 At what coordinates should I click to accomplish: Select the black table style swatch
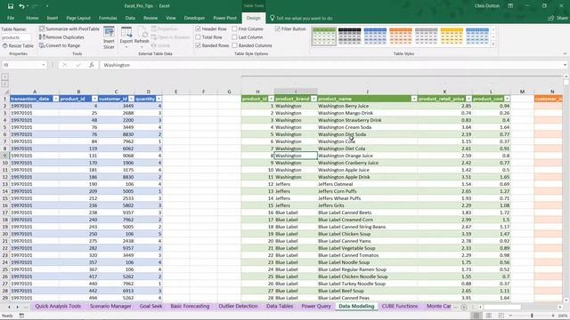tap(350, 36)
